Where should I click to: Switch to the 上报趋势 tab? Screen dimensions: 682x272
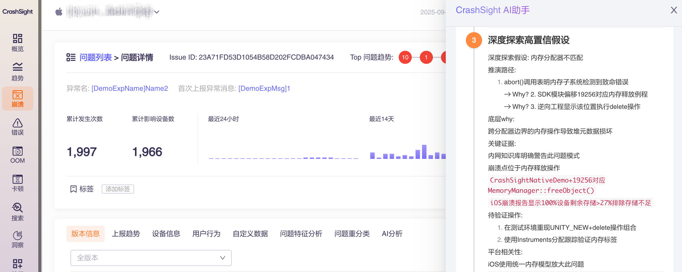126,234
